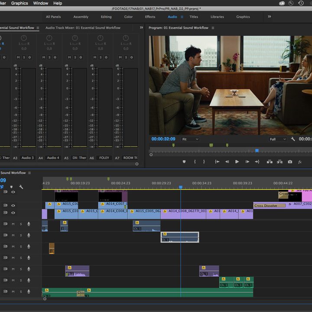312x312 pixels.
Task: Click voice-over record mic on first audio track
Action: pos(29,224)
